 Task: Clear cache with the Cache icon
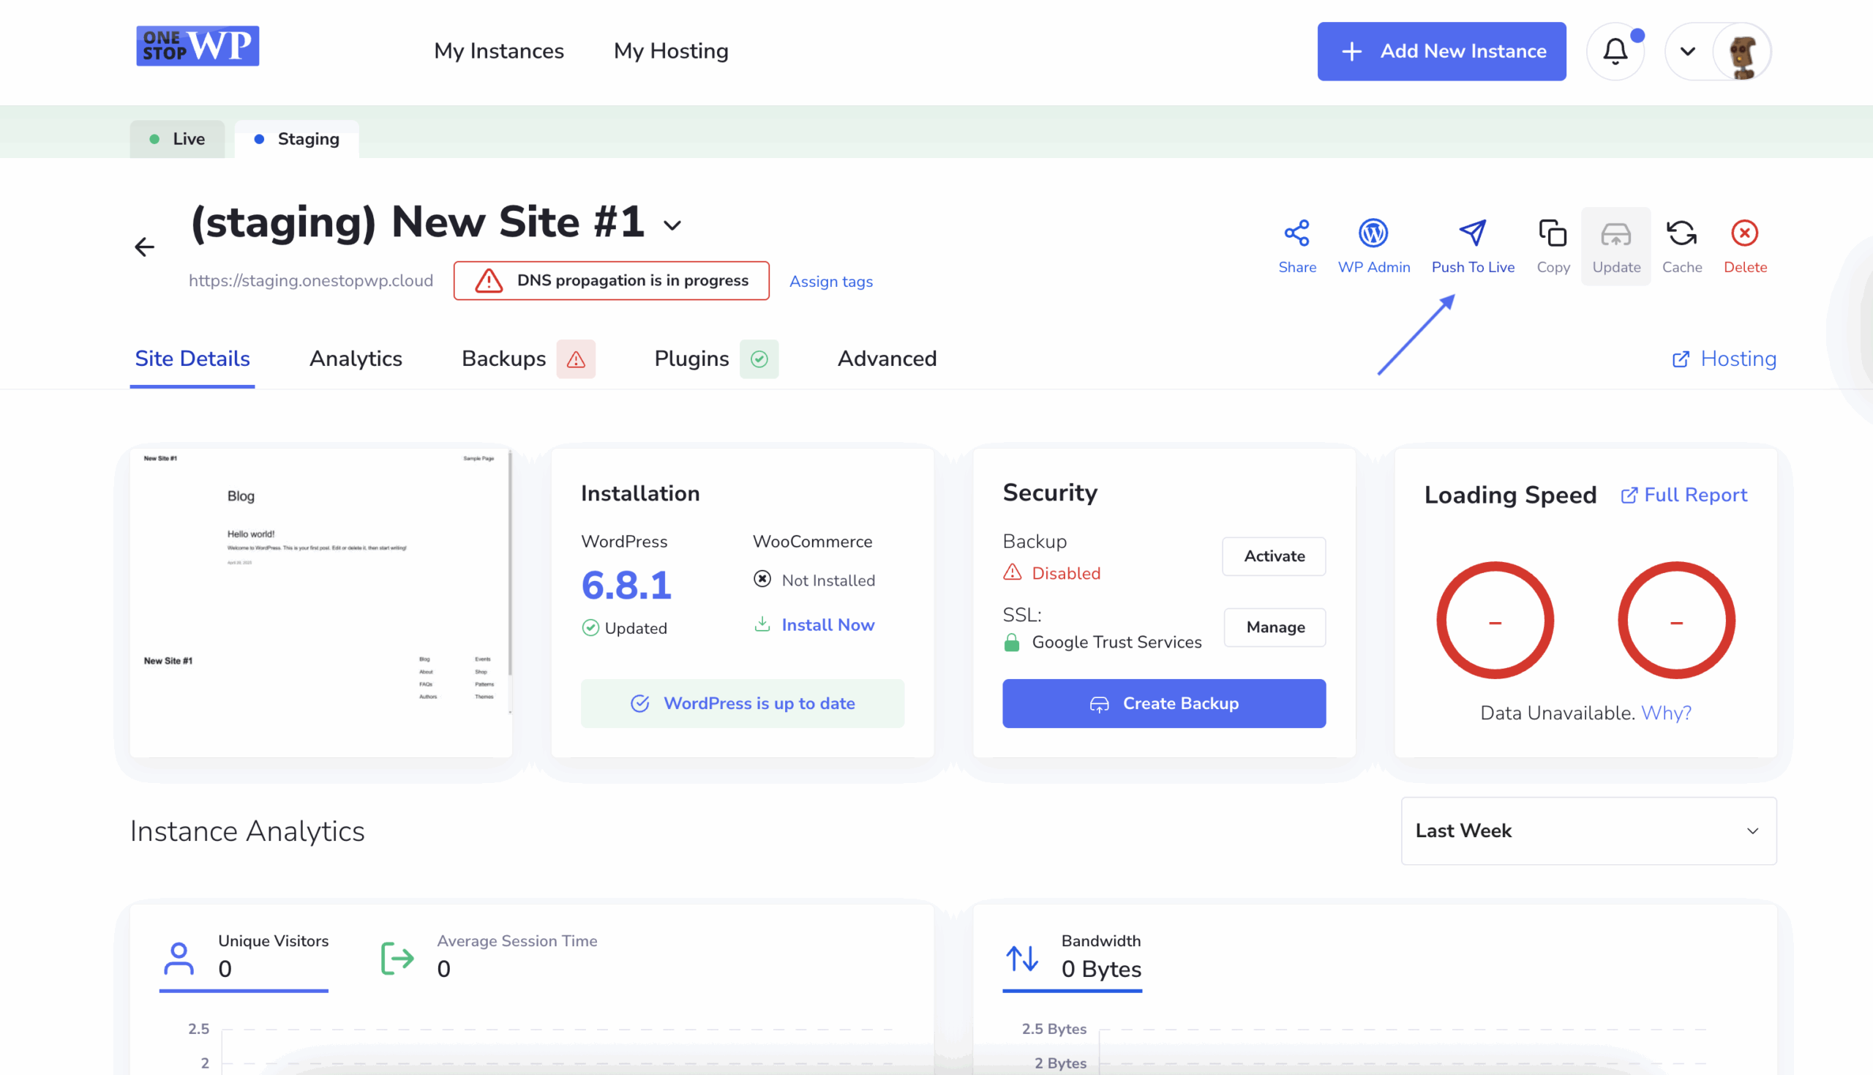(x=1681, y=233)
